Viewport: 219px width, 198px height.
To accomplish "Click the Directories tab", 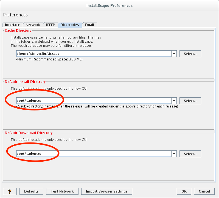I will (70, 25).
